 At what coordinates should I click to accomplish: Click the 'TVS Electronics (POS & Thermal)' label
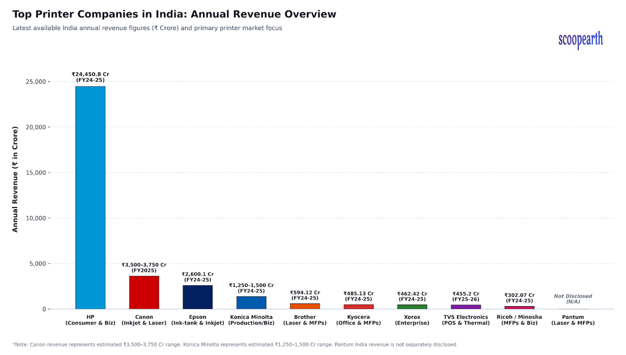click(x=466, y=320)
